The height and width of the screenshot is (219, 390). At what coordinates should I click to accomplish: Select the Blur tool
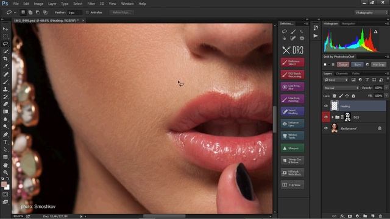tap(5, 119)
